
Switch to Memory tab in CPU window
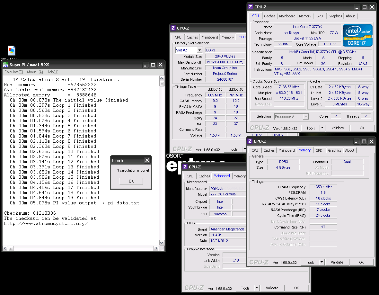[x=305, y=16]
